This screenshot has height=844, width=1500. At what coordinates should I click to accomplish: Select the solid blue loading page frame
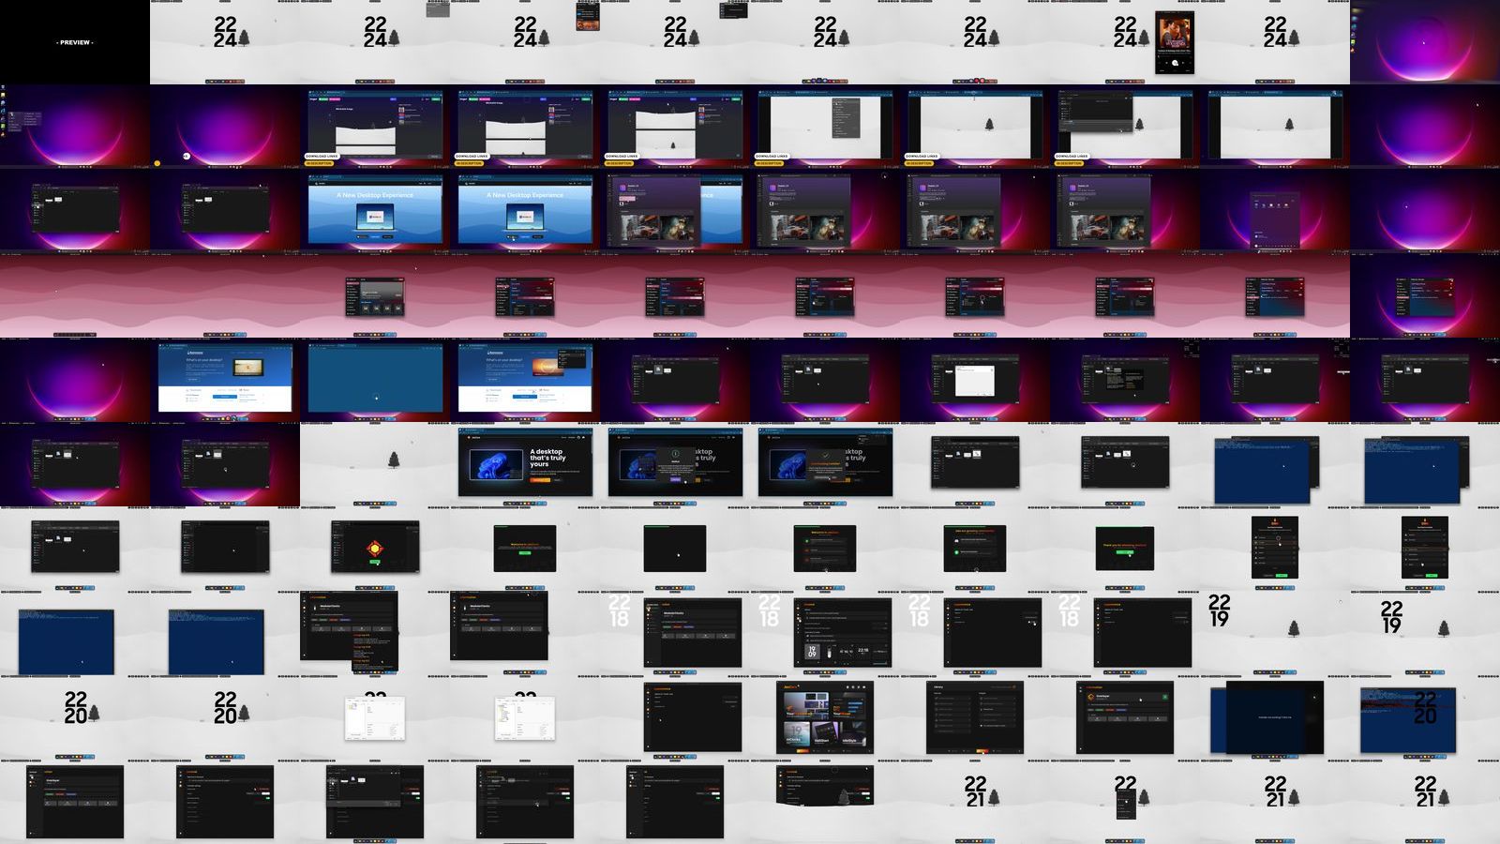point(375,378)
